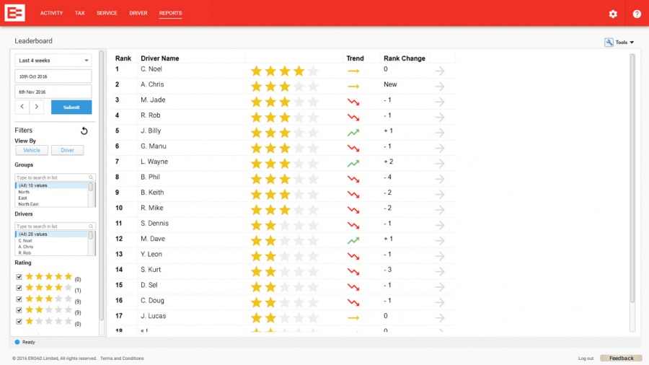This screenshot has width=649, height=365.
Task: Open the ACTIVITY menu
Action: pyautogui.click(x=51, y=13)
